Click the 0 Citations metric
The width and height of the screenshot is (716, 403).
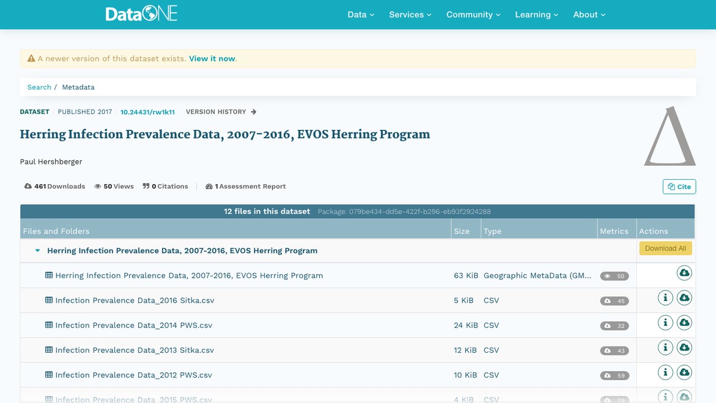166,186
